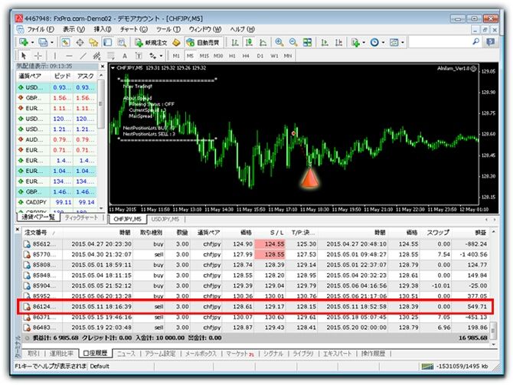Switch to bar chart display
The image size is (513, 385).
point(235,43)
